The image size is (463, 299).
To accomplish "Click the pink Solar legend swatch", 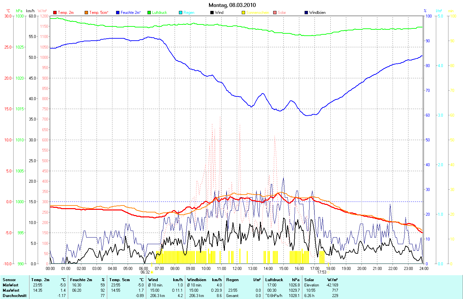I will click(x=275, y=13).
